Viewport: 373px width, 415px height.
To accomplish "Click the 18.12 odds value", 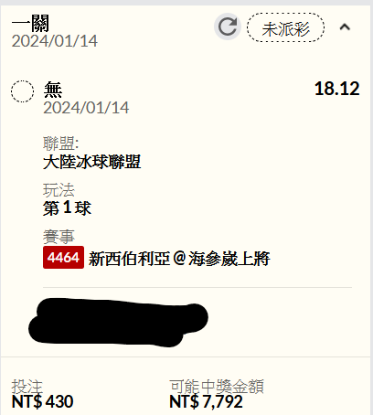I will tap(337, 89).
